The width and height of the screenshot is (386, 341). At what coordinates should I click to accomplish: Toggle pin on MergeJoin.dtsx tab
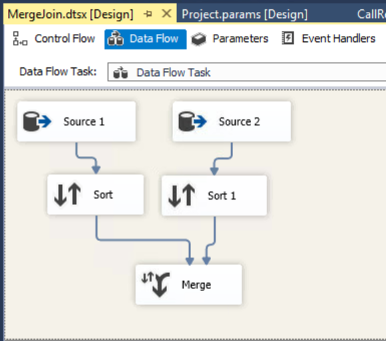point(148,14)
